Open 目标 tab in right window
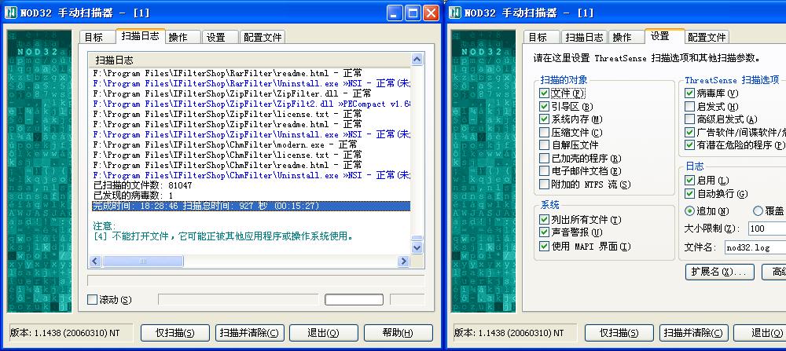Viewport: 786px width, 351px height. tap(542, 37)
